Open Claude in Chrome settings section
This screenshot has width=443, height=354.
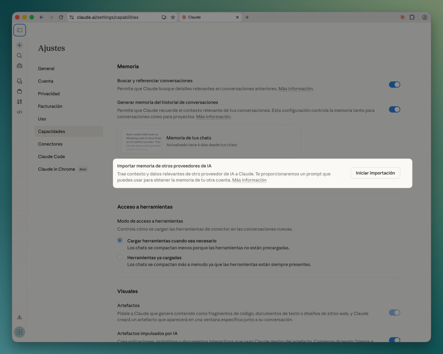pyautogui.click(x=69, y=169)
